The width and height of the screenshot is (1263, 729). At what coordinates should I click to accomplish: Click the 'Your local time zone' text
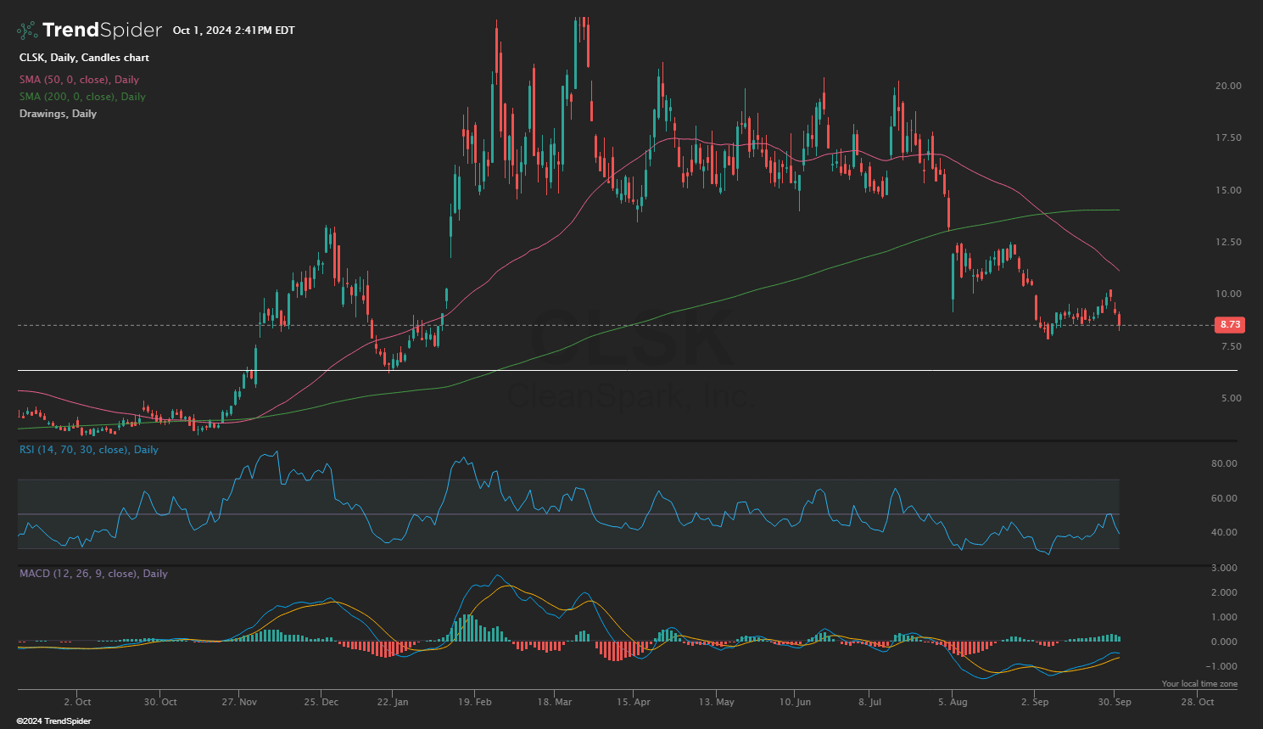pyautogui.click(x=1199, y=684)
